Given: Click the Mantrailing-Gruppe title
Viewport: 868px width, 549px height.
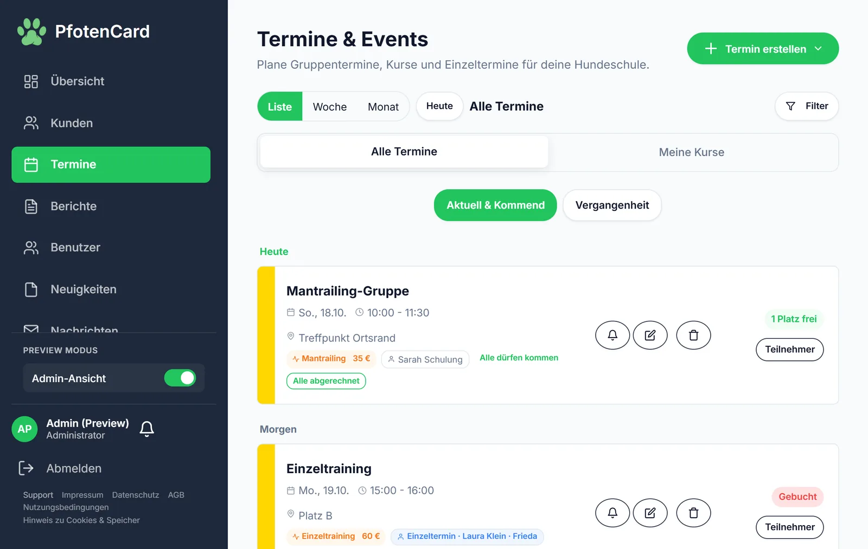Looking at the screenshot, I should pos(348,291).
